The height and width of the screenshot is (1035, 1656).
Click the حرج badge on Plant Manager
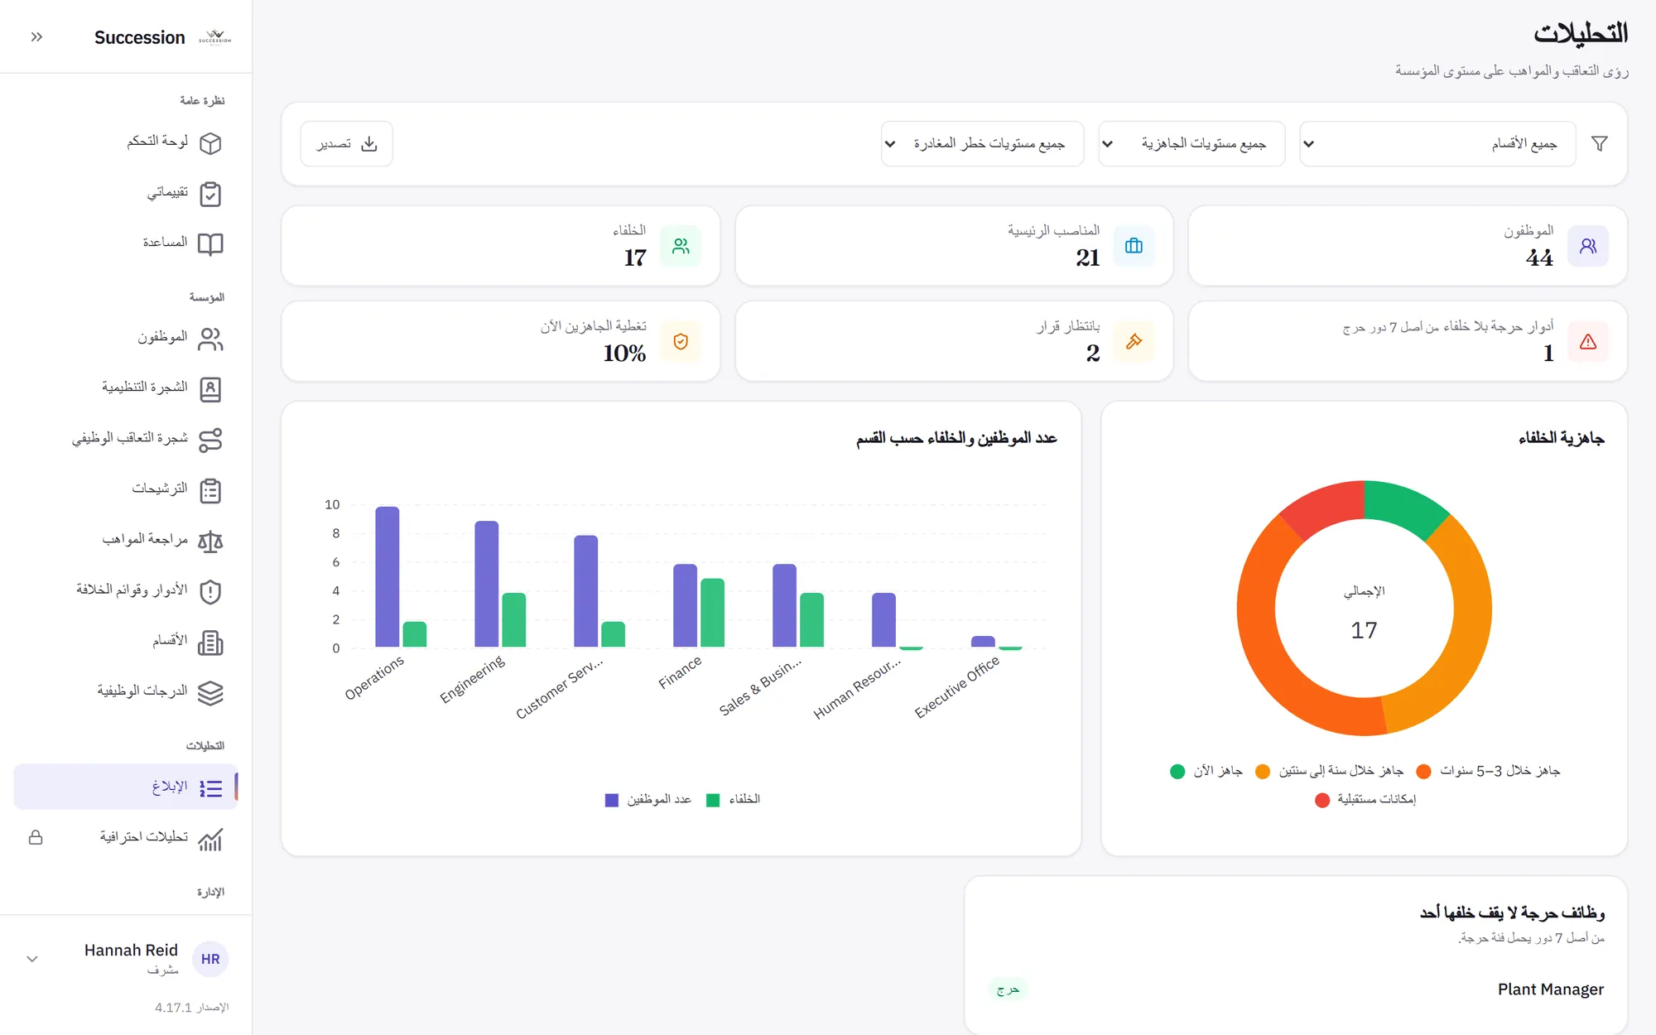click(1008, 989)
